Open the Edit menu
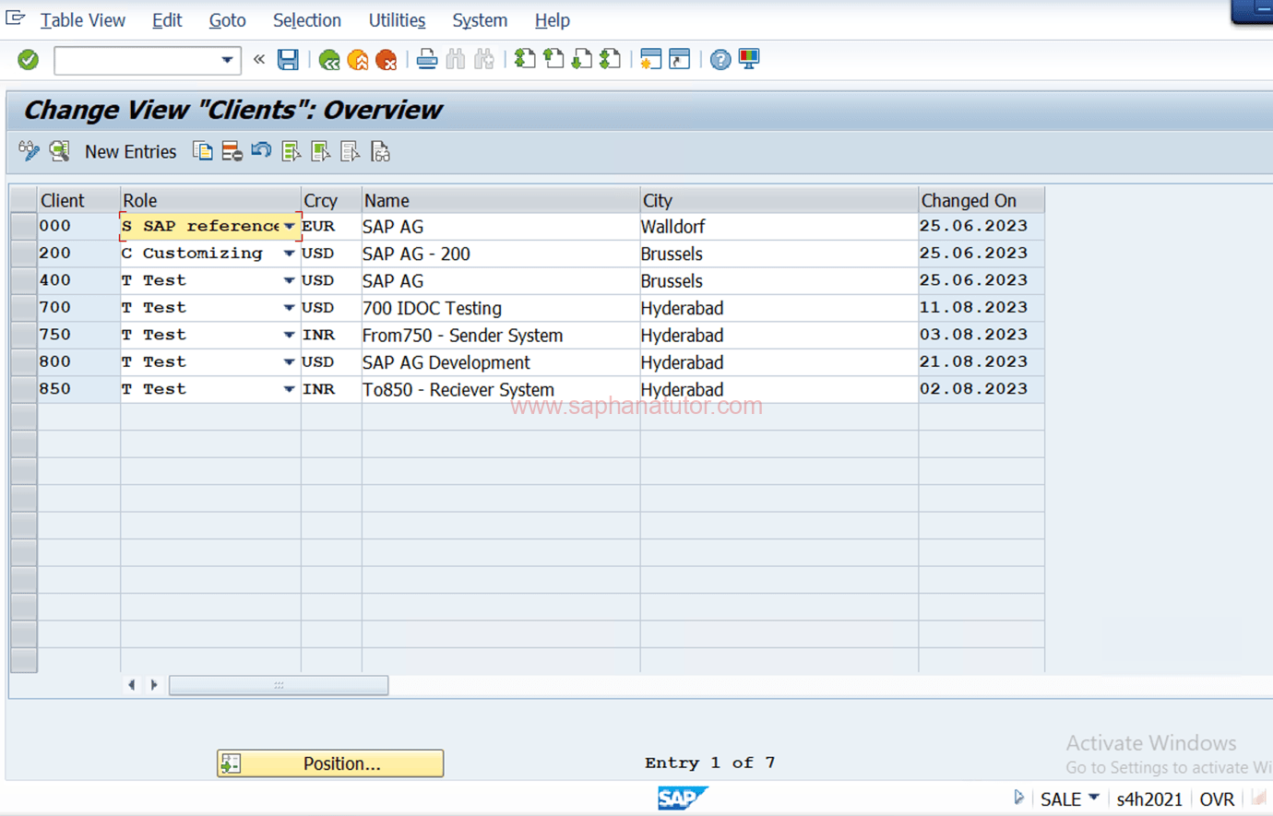Viewport: 1273px width, 816px height. pyautogui.click(x=167, y=20)
